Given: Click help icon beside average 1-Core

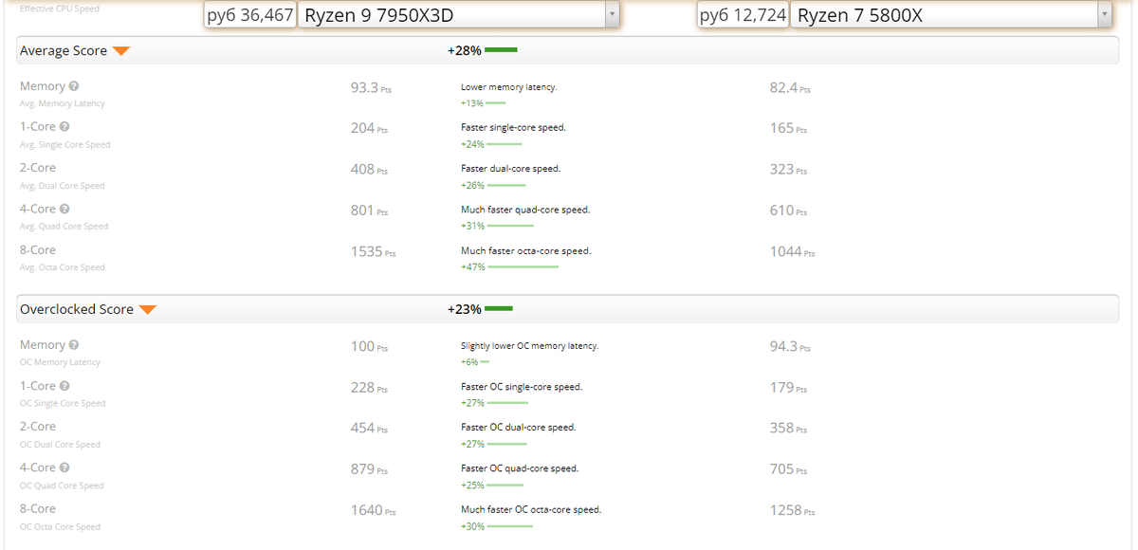Looking at the screenshot, I should [64, 127].
